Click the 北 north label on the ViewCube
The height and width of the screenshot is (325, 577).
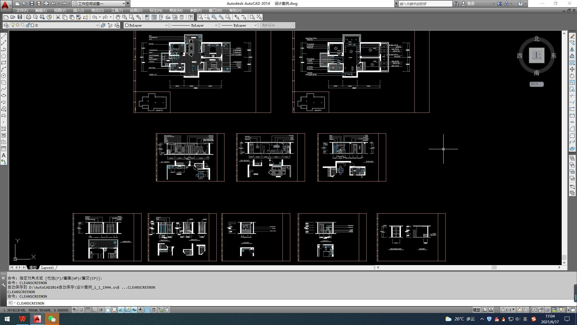pyautogui.click(x=536, y=39)
